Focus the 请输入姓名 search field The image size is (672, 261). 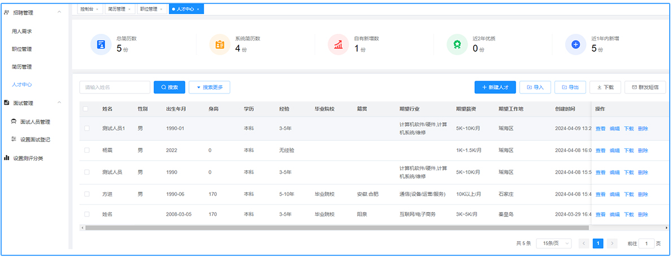point(115,87)
